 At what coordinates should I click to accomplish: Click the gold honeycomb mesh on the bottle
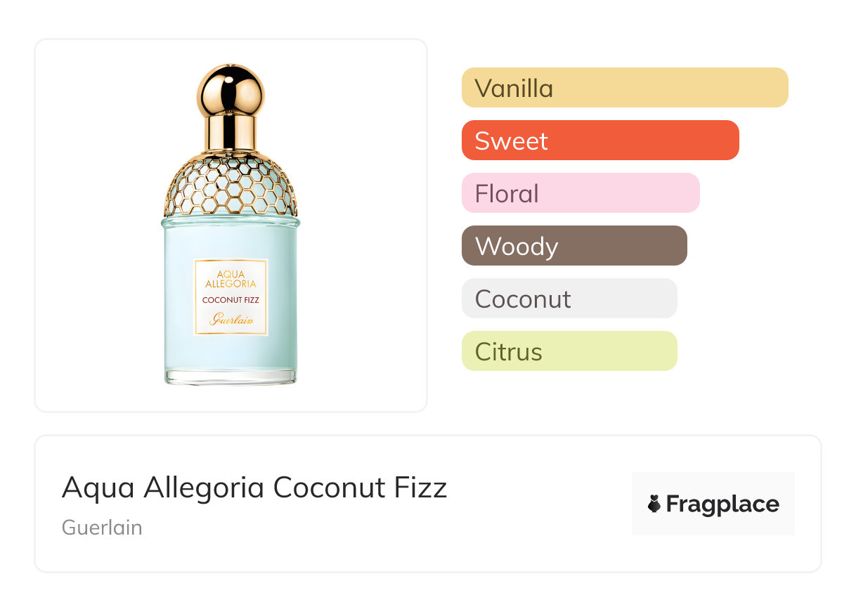(231, 184)
